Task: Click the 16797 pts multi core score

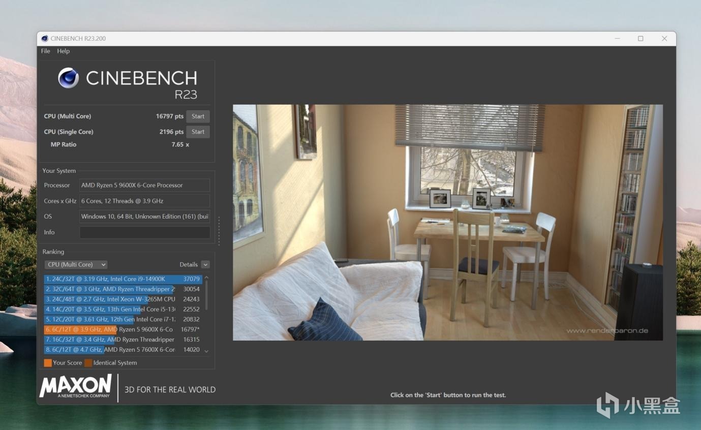Action: (x=170, y=116)
